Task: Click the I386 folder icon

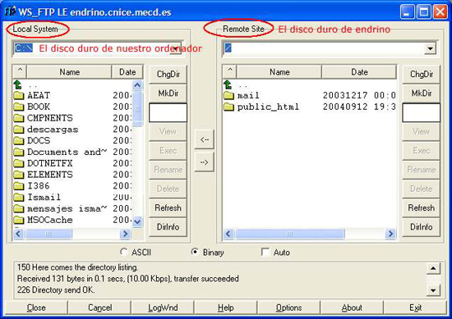Action: (x=18, y=186)
